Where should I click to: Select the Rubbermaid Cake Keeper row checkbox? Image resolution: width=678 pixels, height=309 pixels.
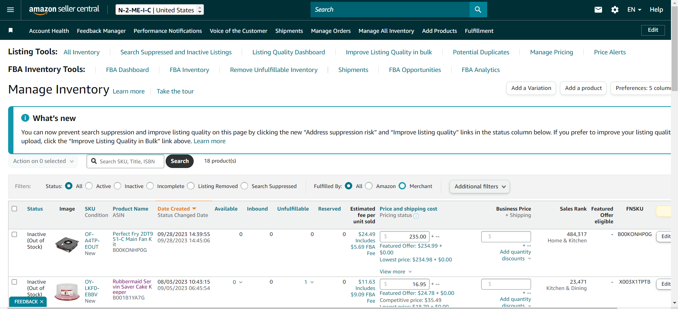pos(14,282)
